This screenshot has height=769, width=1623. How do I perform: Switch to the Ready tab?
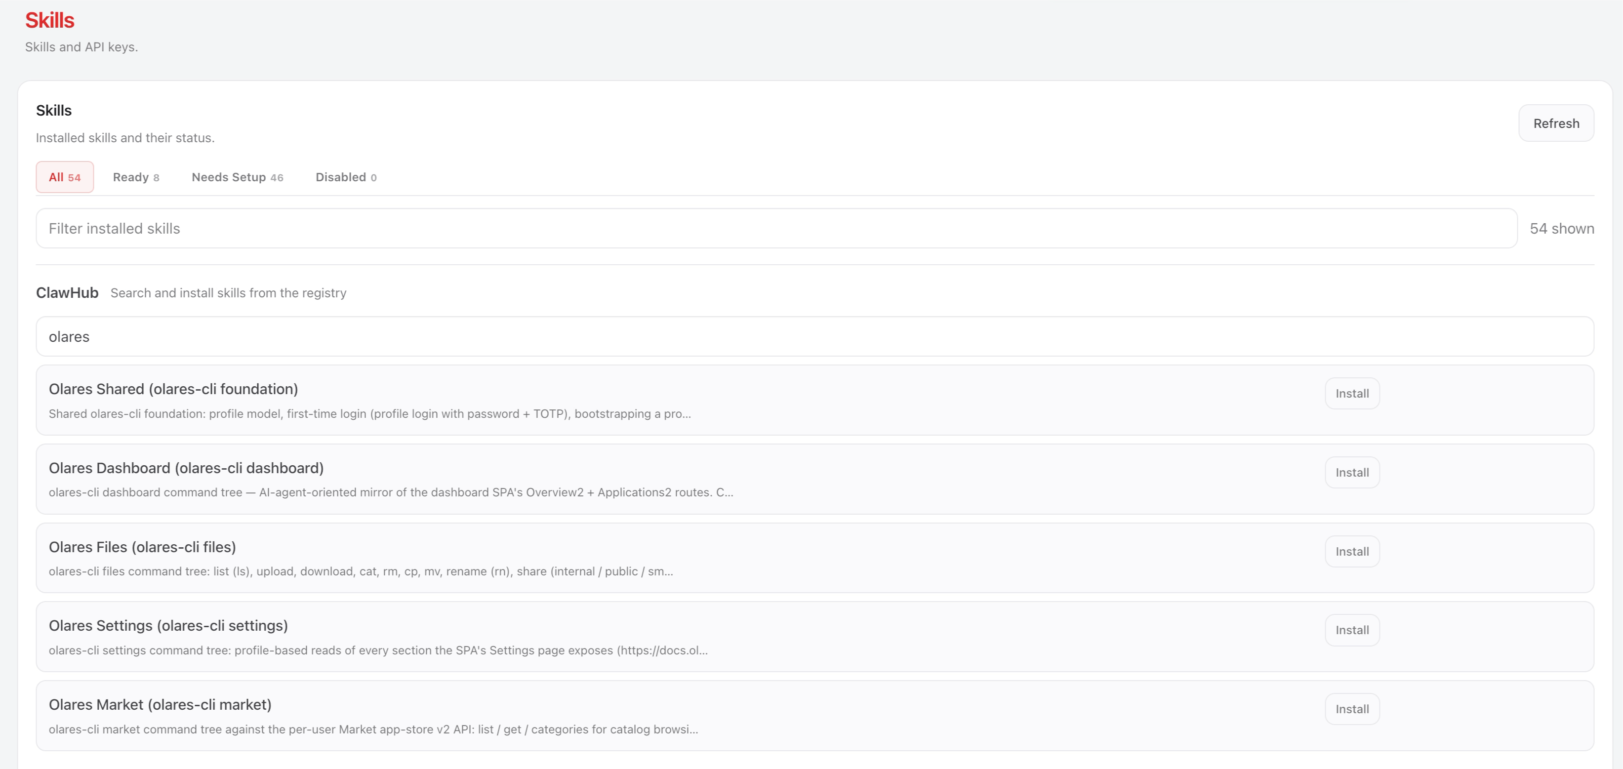[136, 177]
